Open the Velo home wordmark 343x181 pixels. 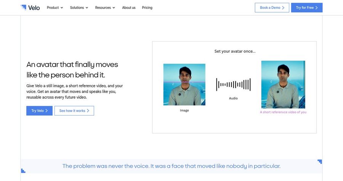pyautogui.click(x=34, y=8)
